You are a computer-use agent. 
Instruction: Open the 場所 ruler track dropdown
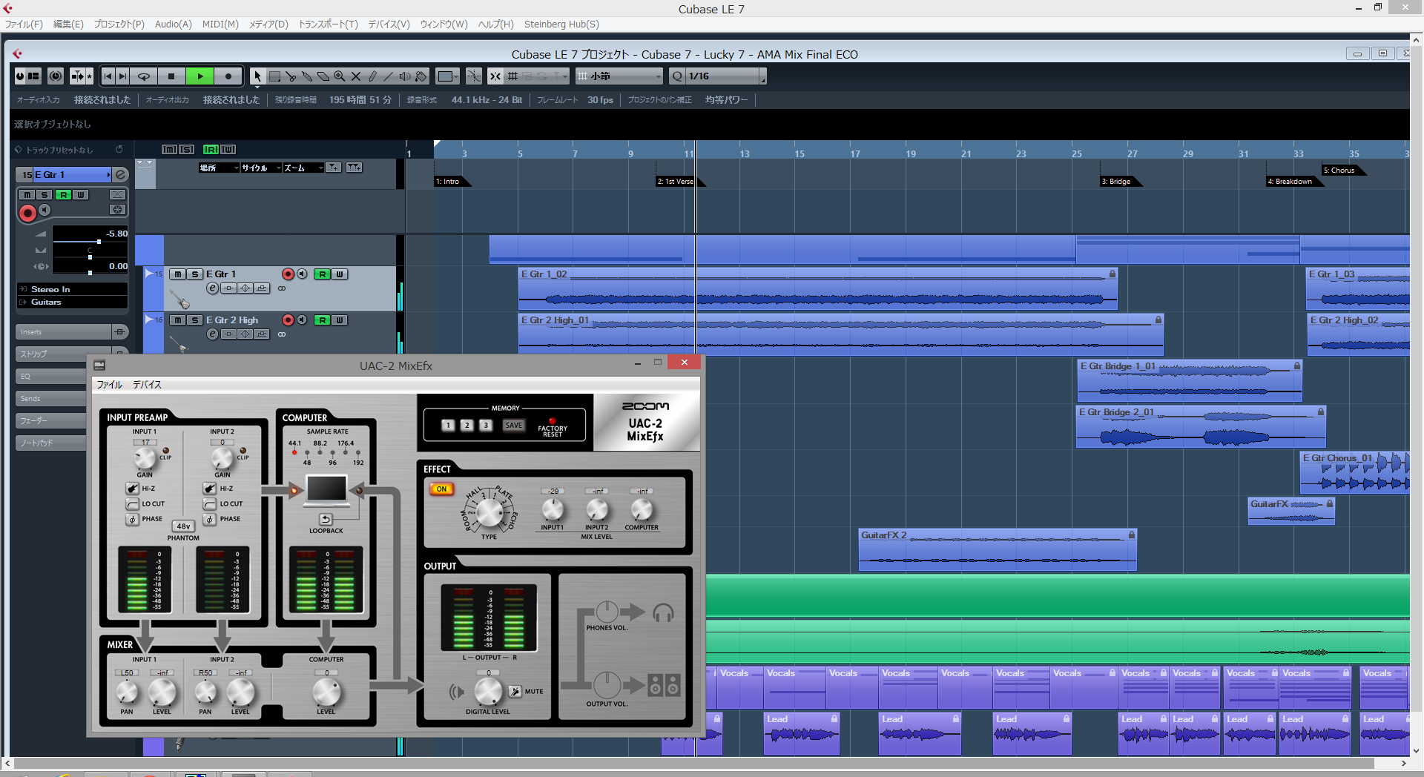point(219,168)
